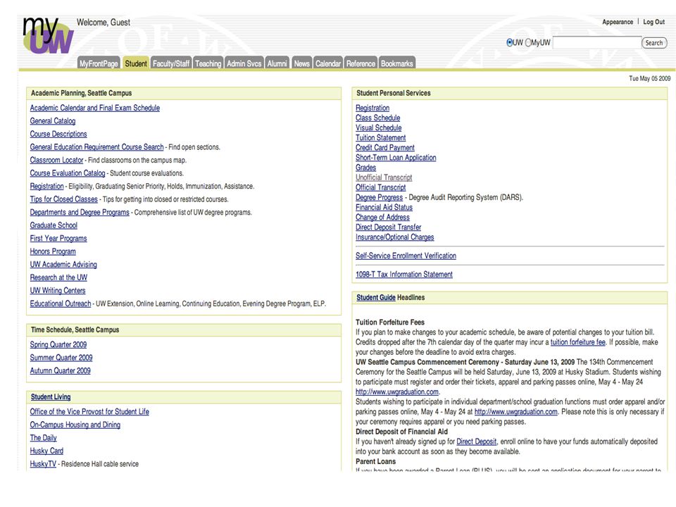The image size is (676, 507).
Task: Open On-Campus Housing and Dining
Action: 75,425
